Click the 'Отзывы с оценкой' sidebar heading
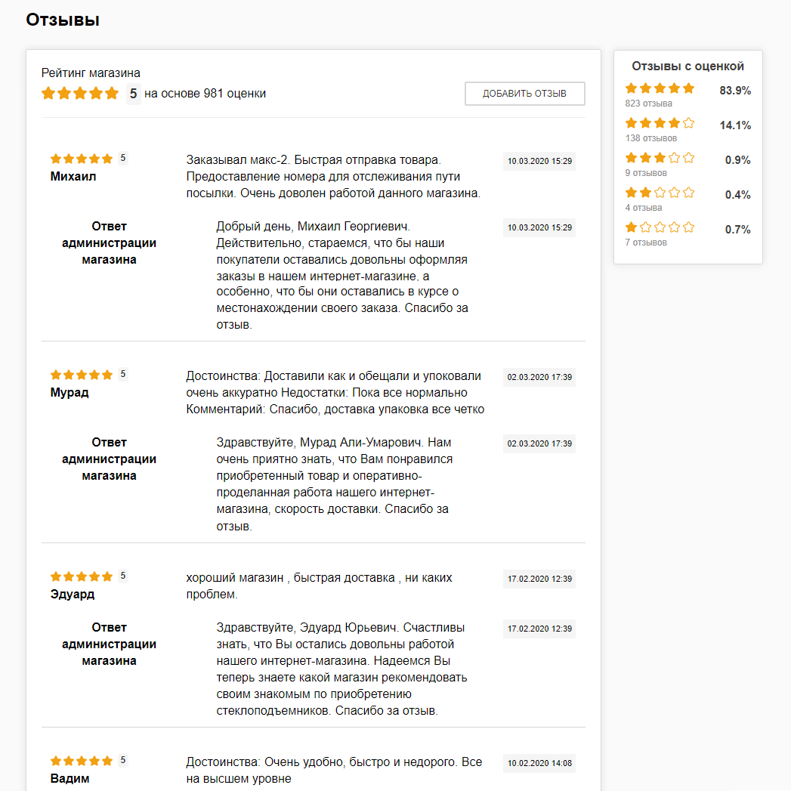 tap(687, 66)
